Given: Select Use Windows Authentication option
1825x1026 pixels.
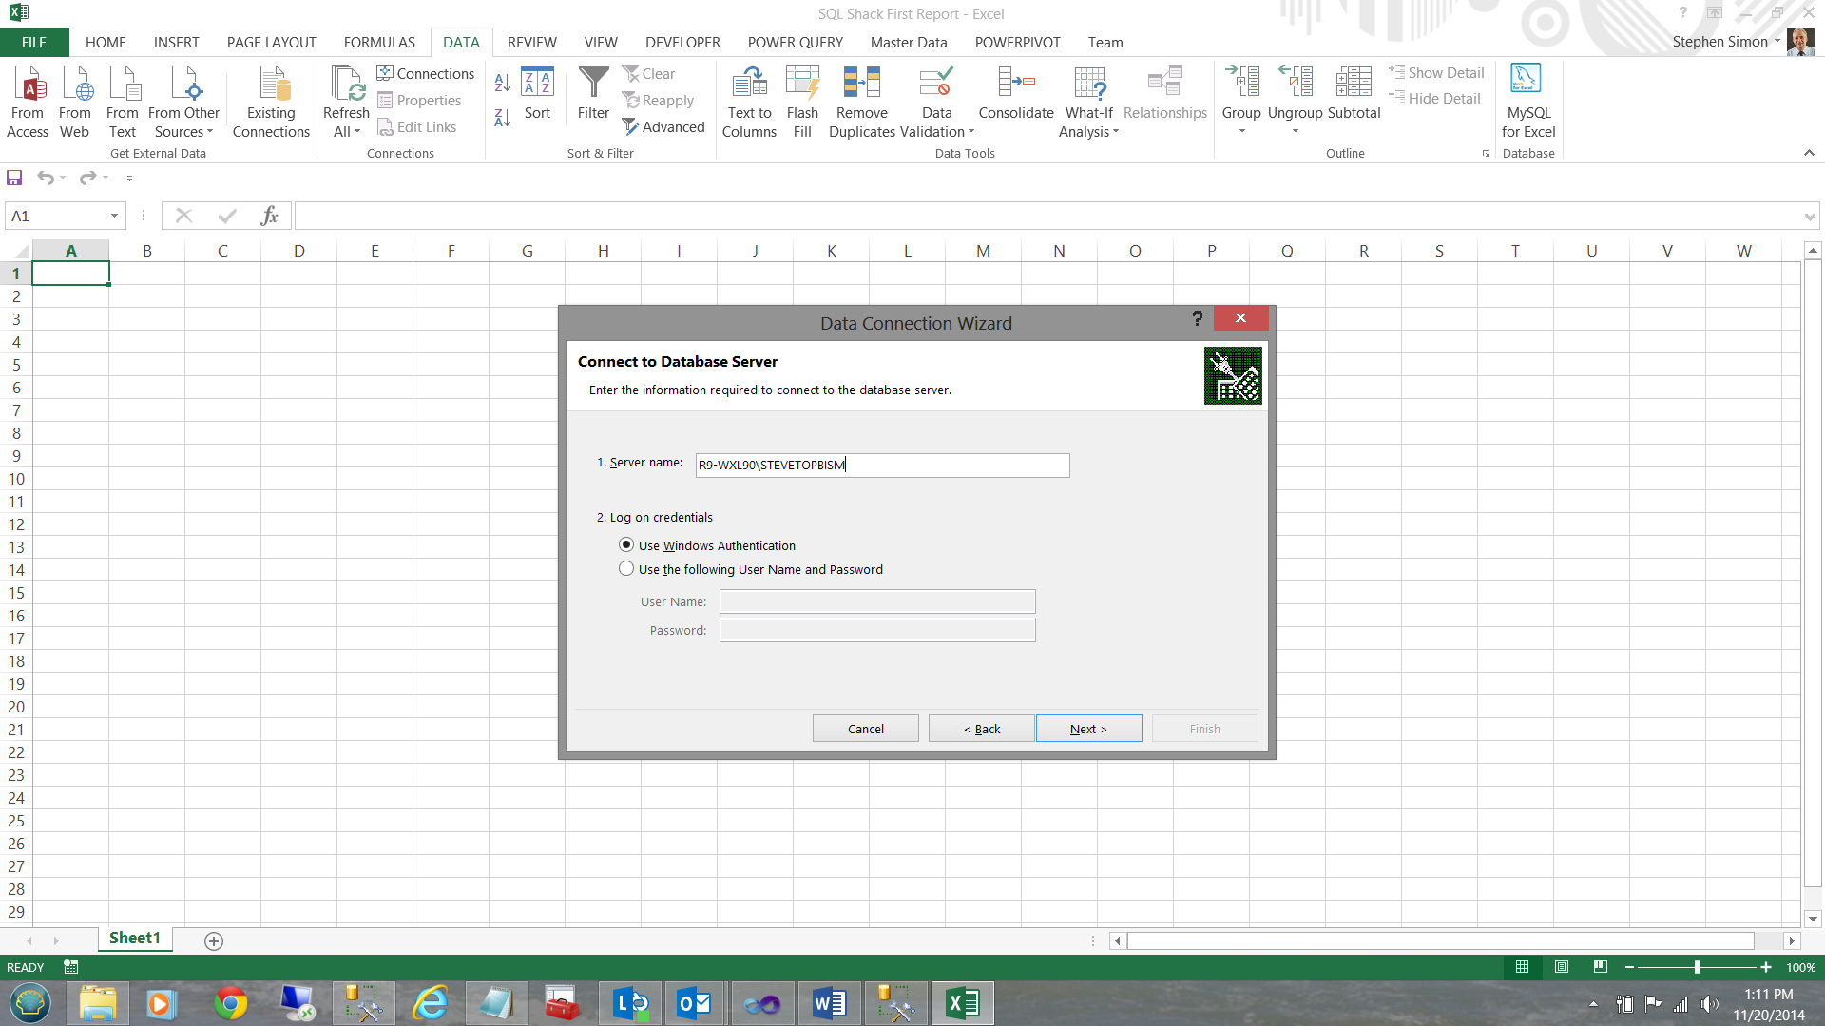Looking at the screenshot, I should click(626, 545).
